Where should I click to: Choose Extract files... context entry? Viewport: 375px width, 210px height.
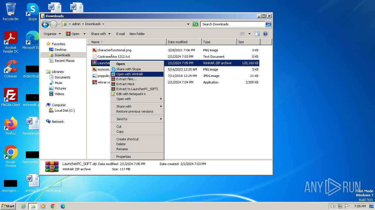[x=137, y=79]
